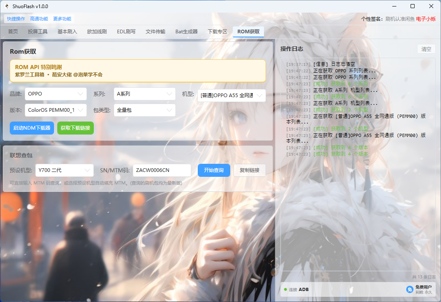441x302 pixels.
Task: Expand the 包类型 全量包 dropdown
Action: (x=145, y=110)
